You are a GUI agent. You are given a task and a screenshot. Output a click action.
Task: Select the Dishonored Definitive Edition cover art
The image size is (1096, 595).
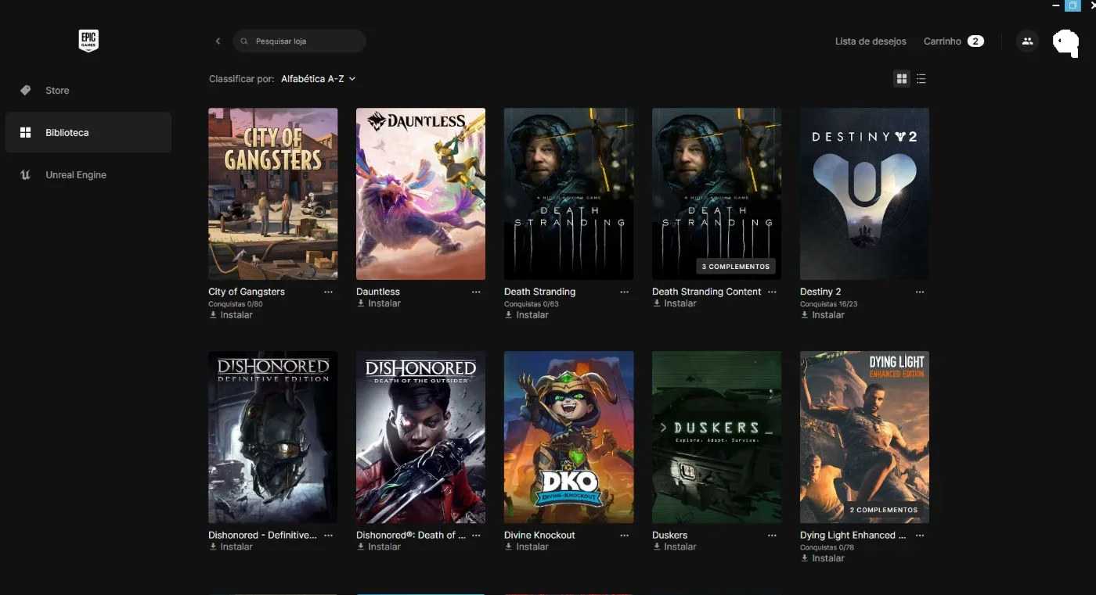pos(273,437)
